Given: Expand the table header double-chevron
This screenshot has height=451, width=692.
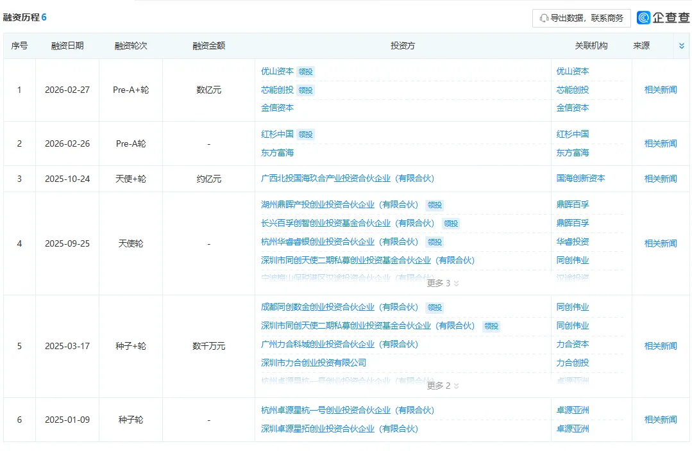Looking at the screenshot, I should click(681, 46).
